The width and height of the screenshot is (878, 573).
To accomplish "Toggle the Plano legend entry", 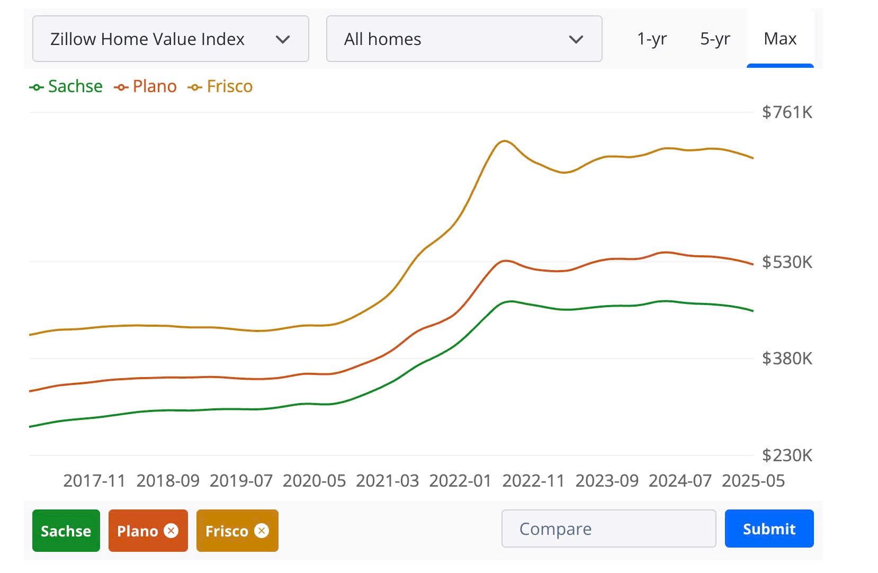I will click(x=146, y=86).
